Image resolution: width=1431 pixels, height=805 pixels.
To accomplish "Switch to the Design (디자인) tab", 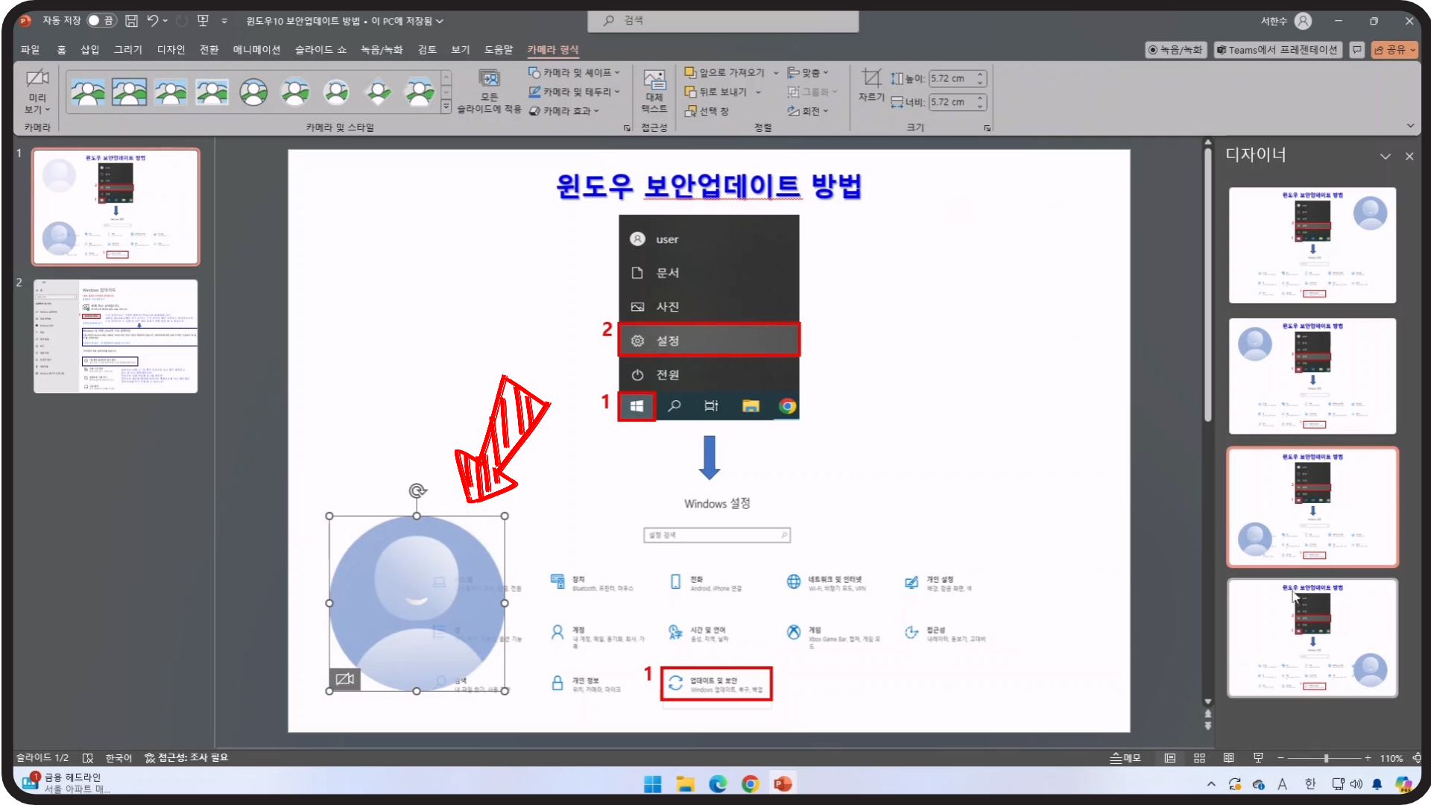I will (171, 50).
